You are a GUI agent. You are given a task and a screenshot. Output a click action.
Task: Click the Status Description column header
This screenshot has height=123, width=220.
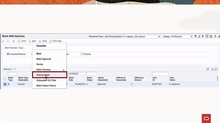[103, 79]
